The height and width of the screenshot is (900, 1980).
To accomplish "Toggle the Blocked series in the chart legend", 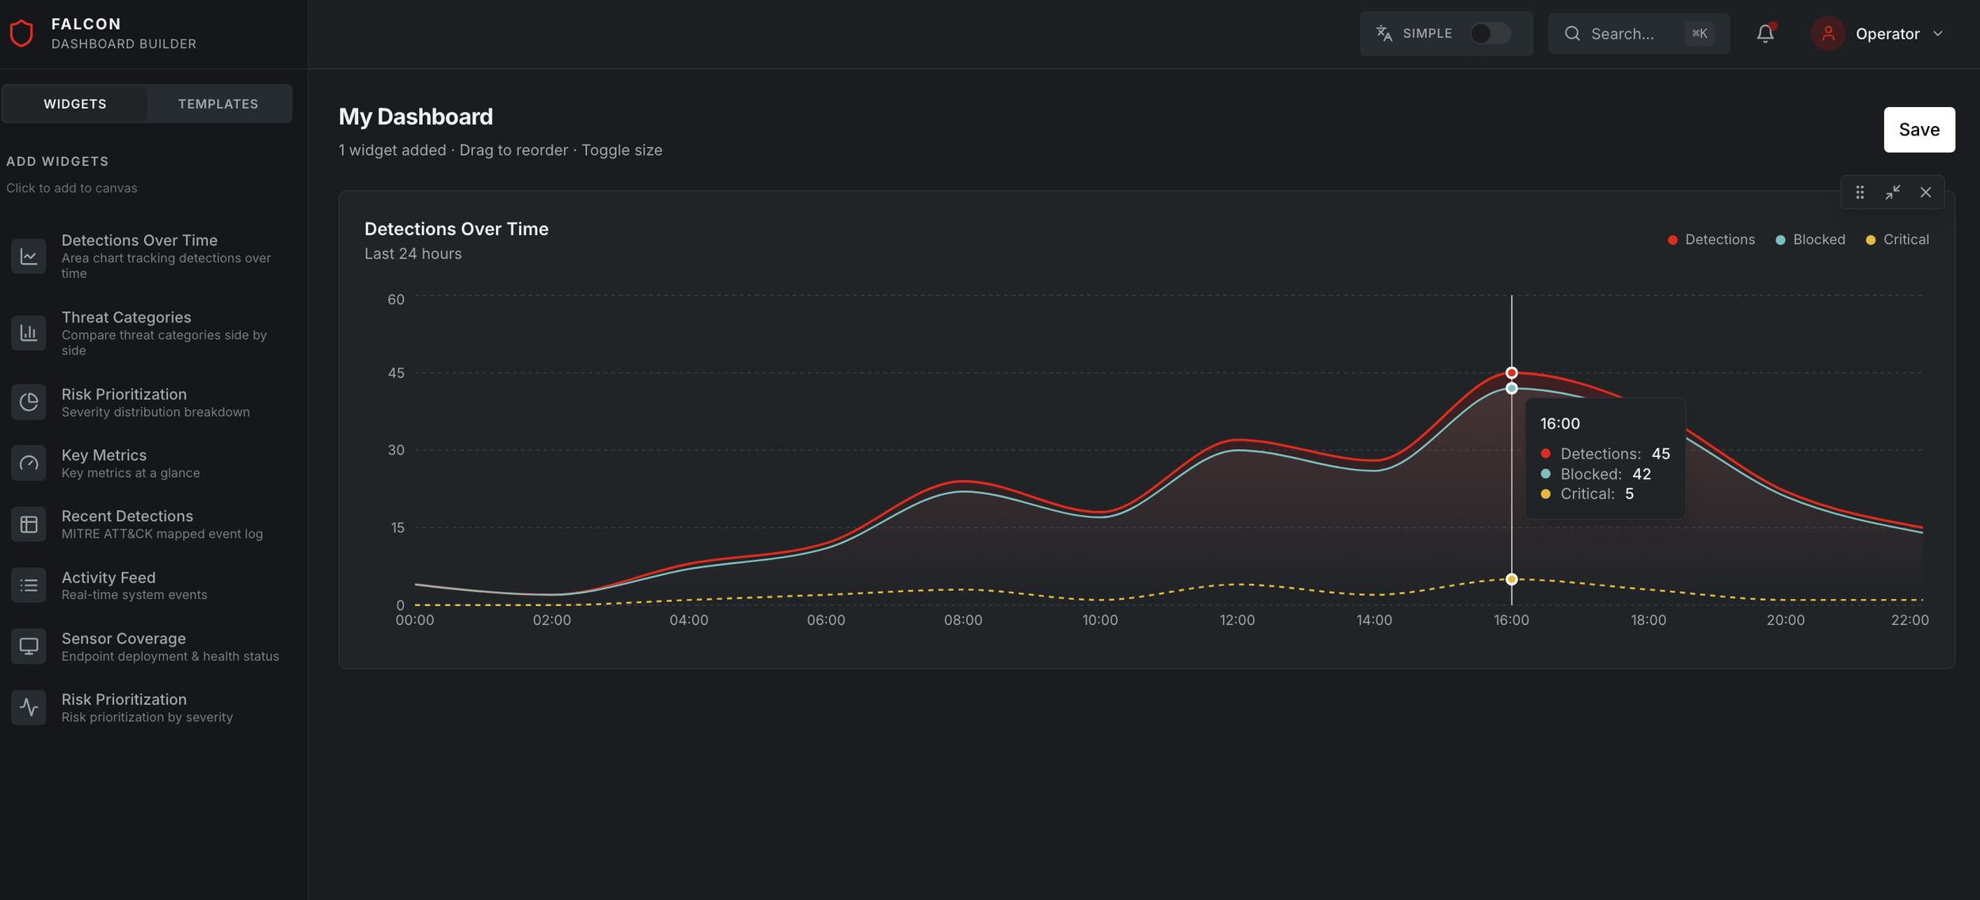I will tap(1810, 240).
